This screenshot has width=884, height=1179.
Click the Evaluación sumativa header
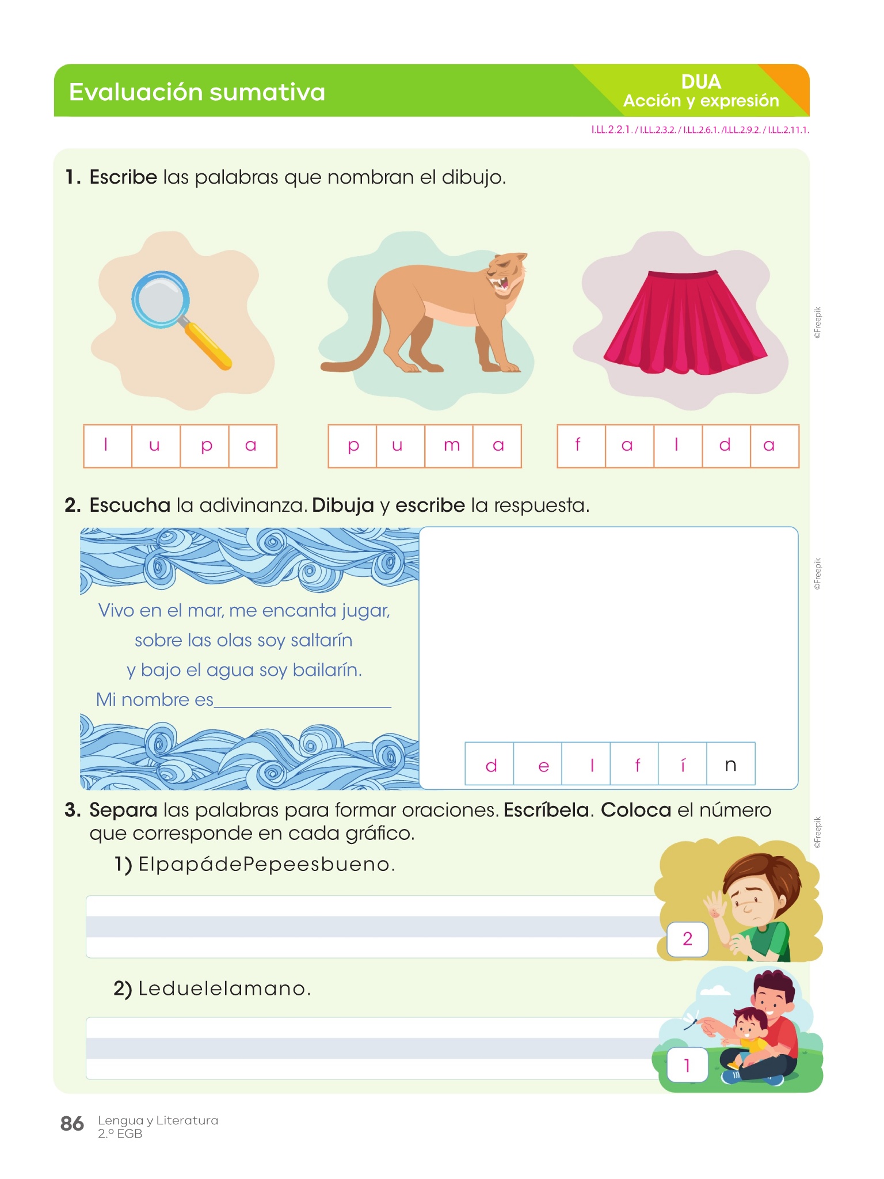coord(197,92)
